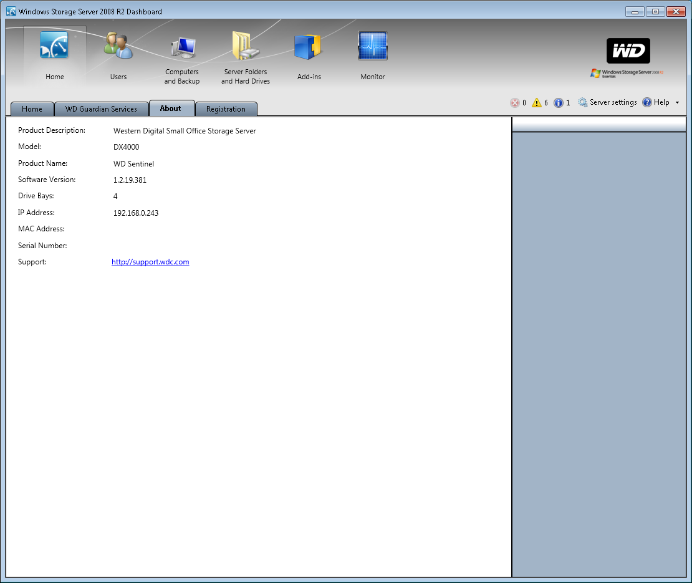Click the Help button
Image resolution: width=692 pixels, height=583 pixels.
click(656, 102)
